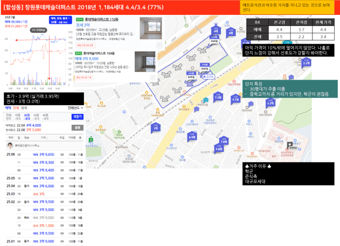
Task: Open the 104동 listing room photo
Action: point(145,62)
